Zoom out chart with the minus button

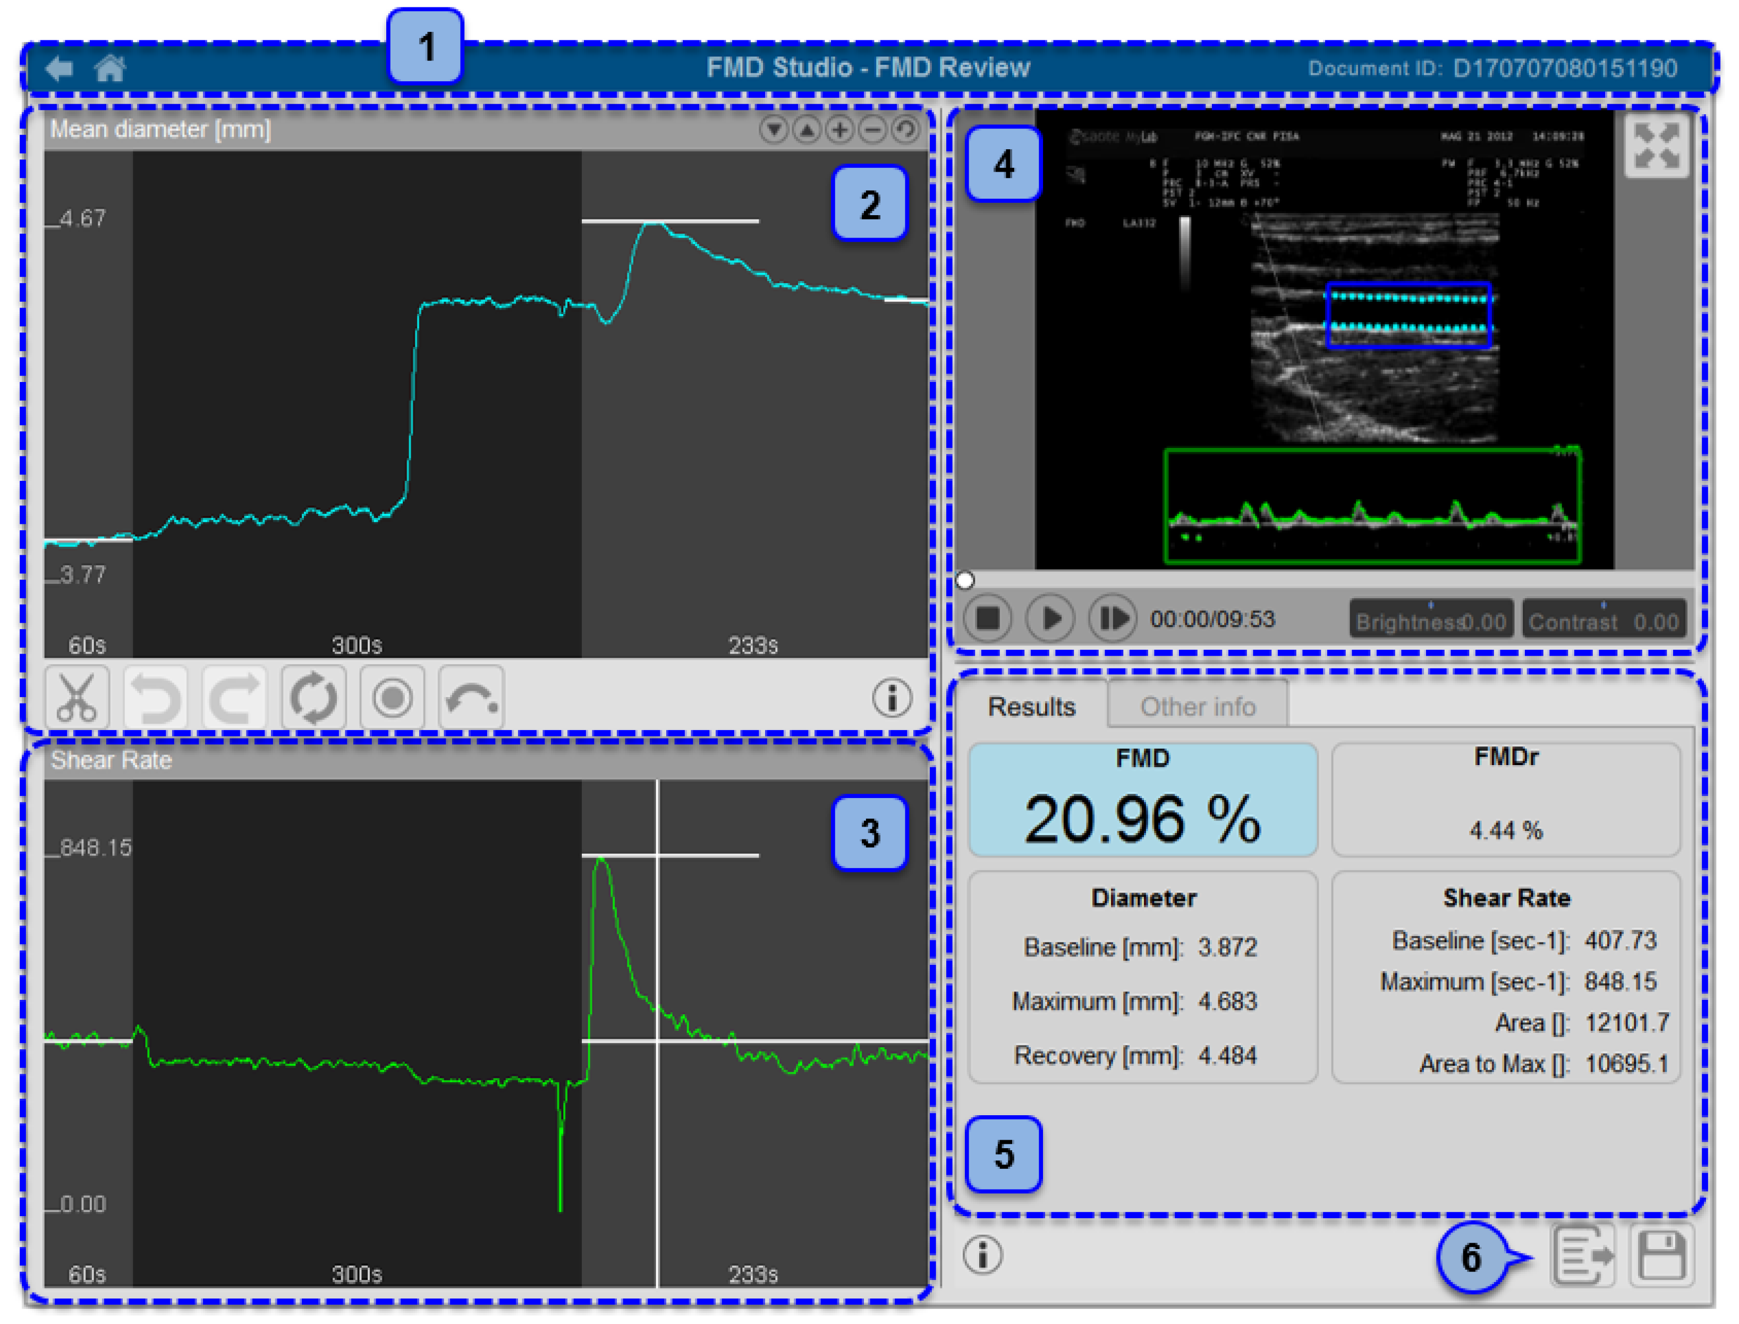click(872, 129)
